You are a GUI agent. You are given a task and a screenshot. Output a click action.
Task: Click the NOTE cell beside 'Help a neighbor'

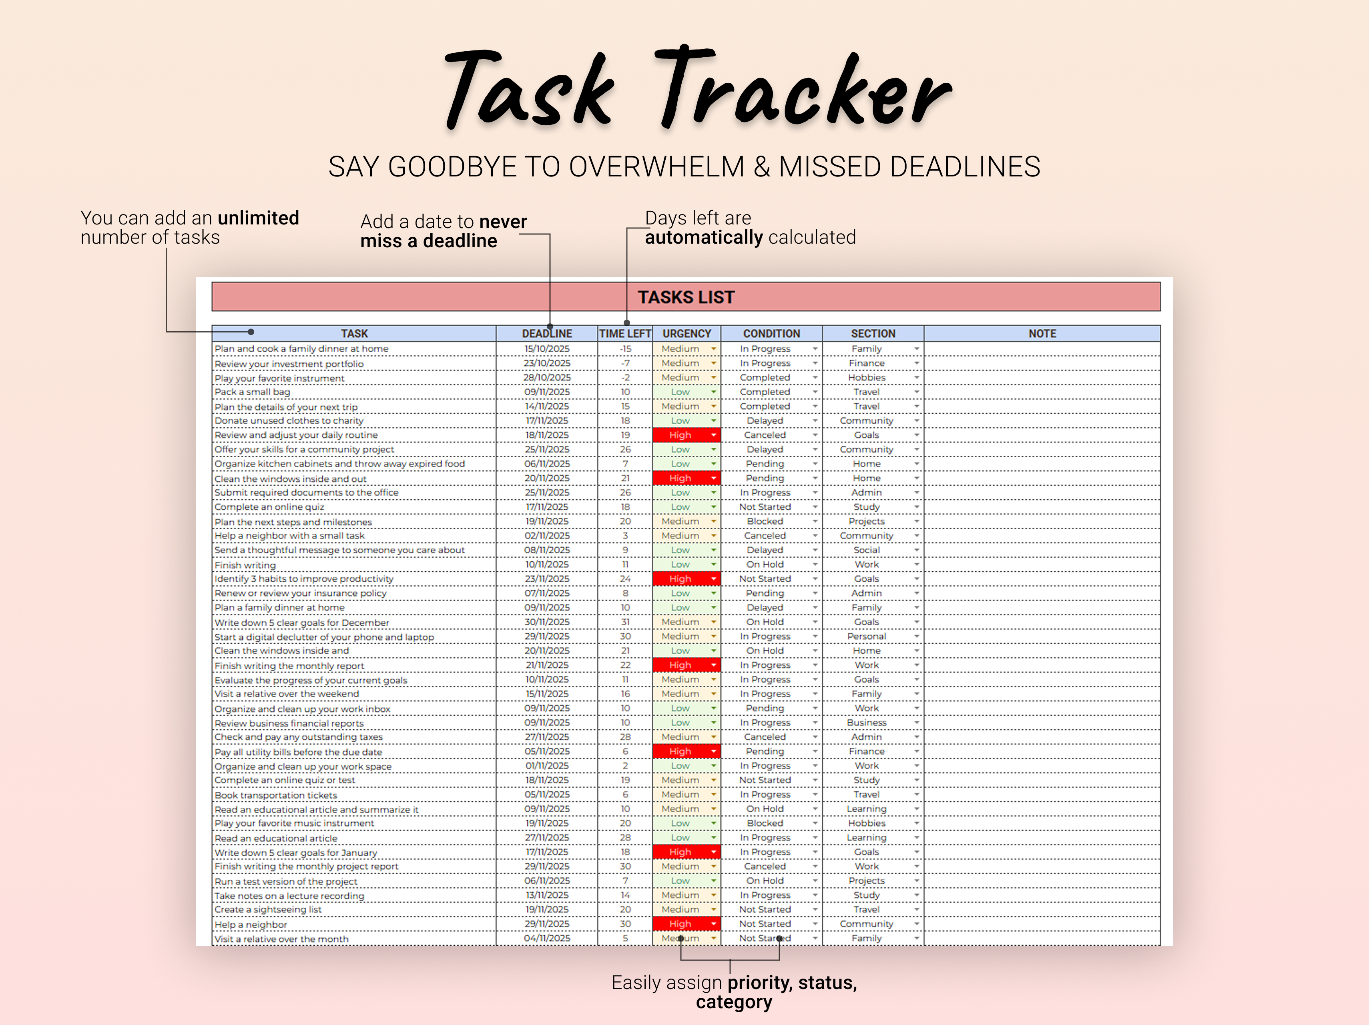click(x=1042, y=923)
